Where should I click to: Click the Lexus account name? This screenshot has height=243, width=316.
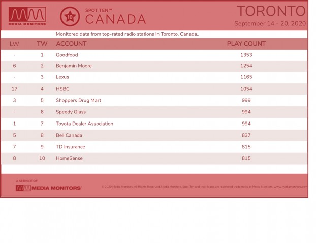point(62,77)
